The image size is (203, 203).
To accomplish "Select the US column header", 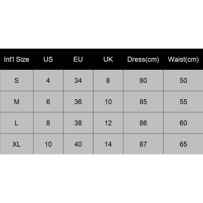I will pyautogui.click(x=48, y=59).
